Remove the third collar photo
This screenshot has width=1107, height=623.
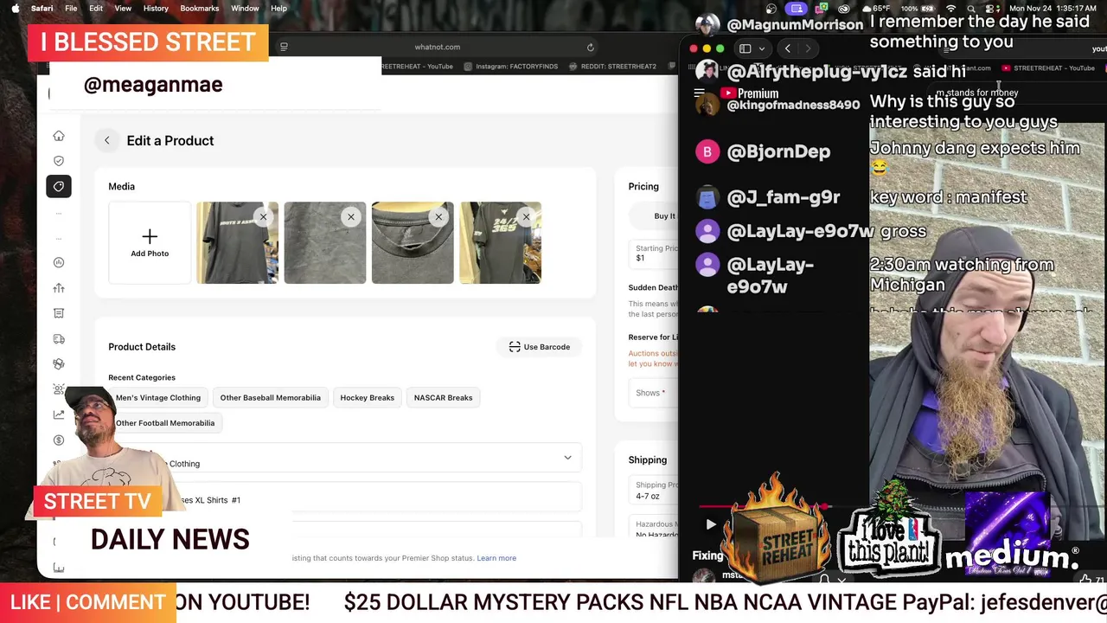click(x=438, y=217)
